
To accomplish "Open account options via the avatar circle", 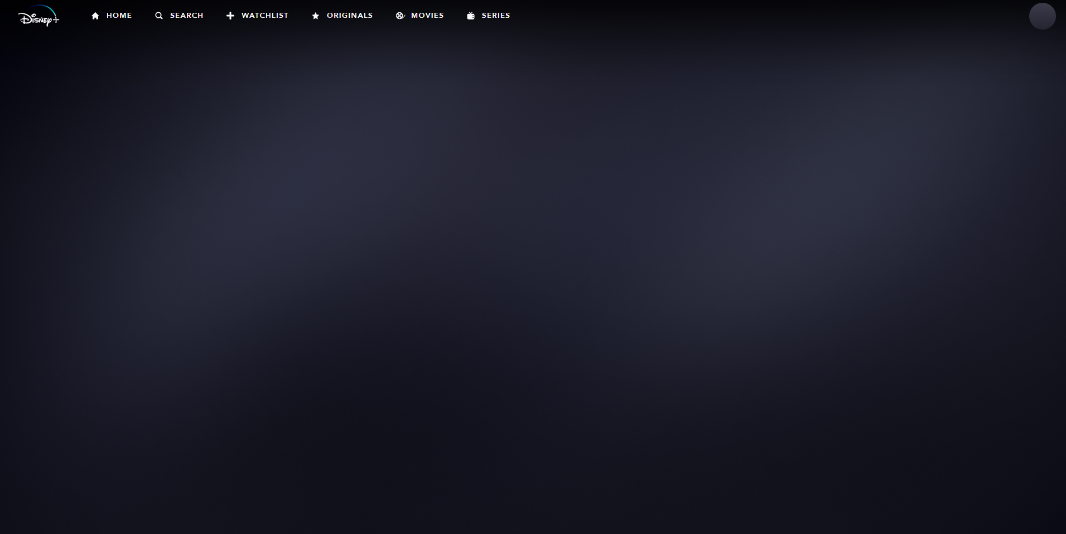I will tap(1041, 16).
